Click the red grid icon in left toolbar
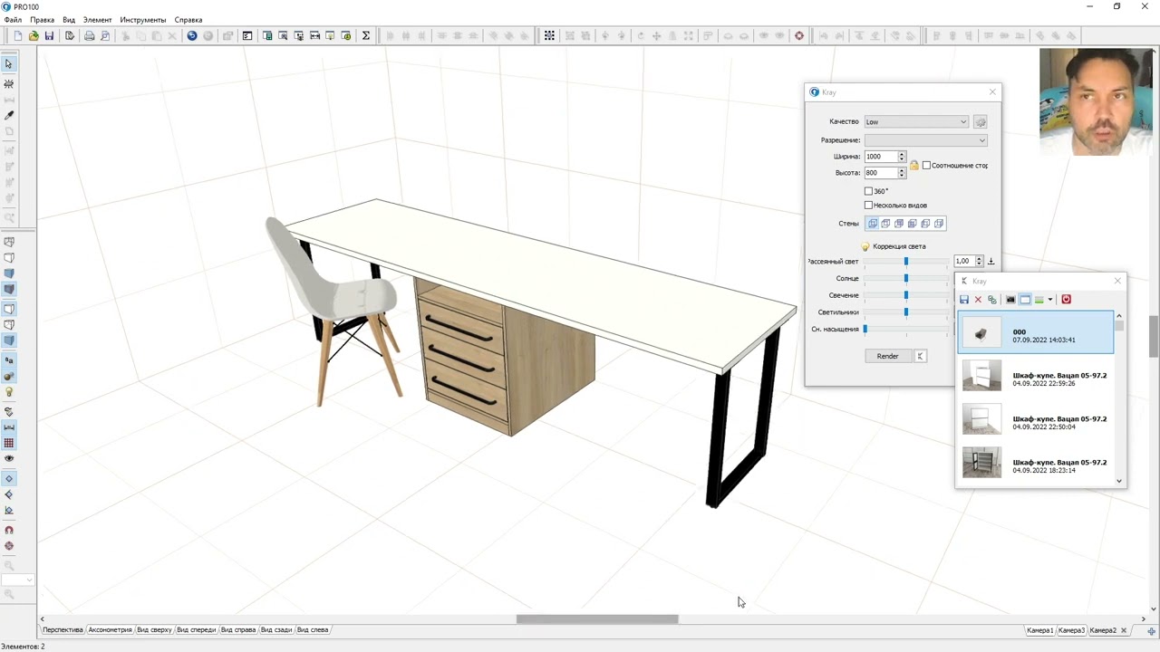This screenshot has width=1160, height=652. 9,443
